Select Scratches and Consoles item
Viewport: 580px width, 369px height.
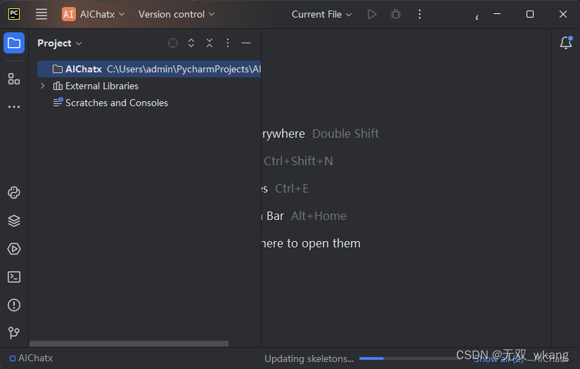point(117,103)
